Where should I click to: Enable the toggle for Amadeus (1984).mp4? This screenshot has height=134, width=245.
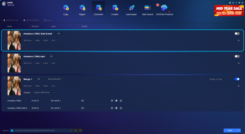237,56
